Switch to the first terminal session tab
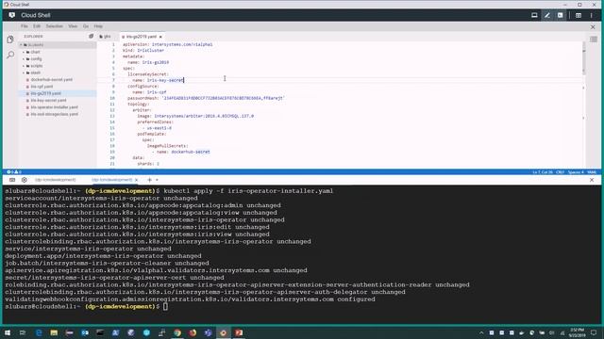The width and height of the screenshot is (604, 339). (x=56, y=180)
